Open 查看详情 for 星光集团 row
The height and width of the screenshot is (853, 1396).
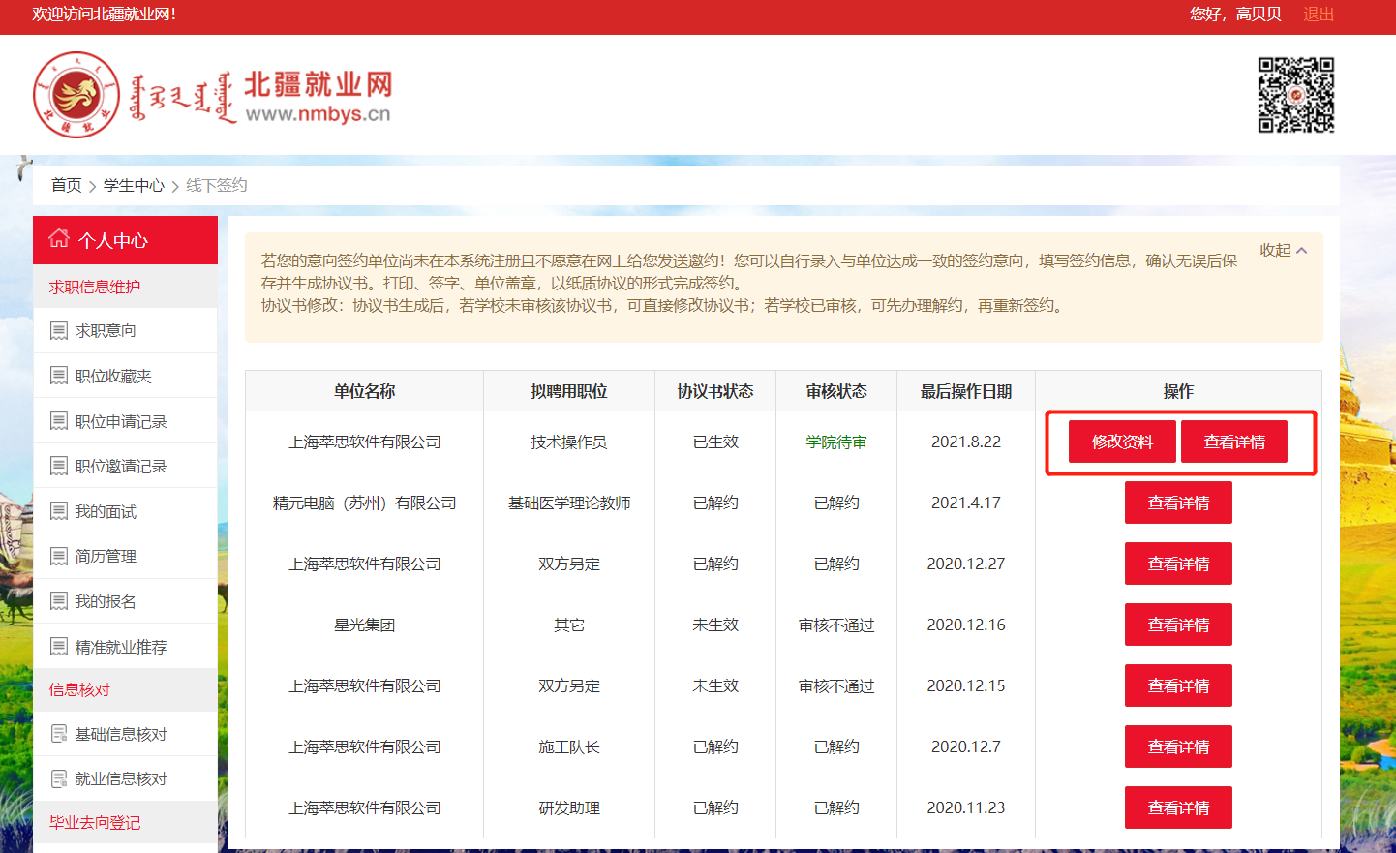tap(1177, 625)
